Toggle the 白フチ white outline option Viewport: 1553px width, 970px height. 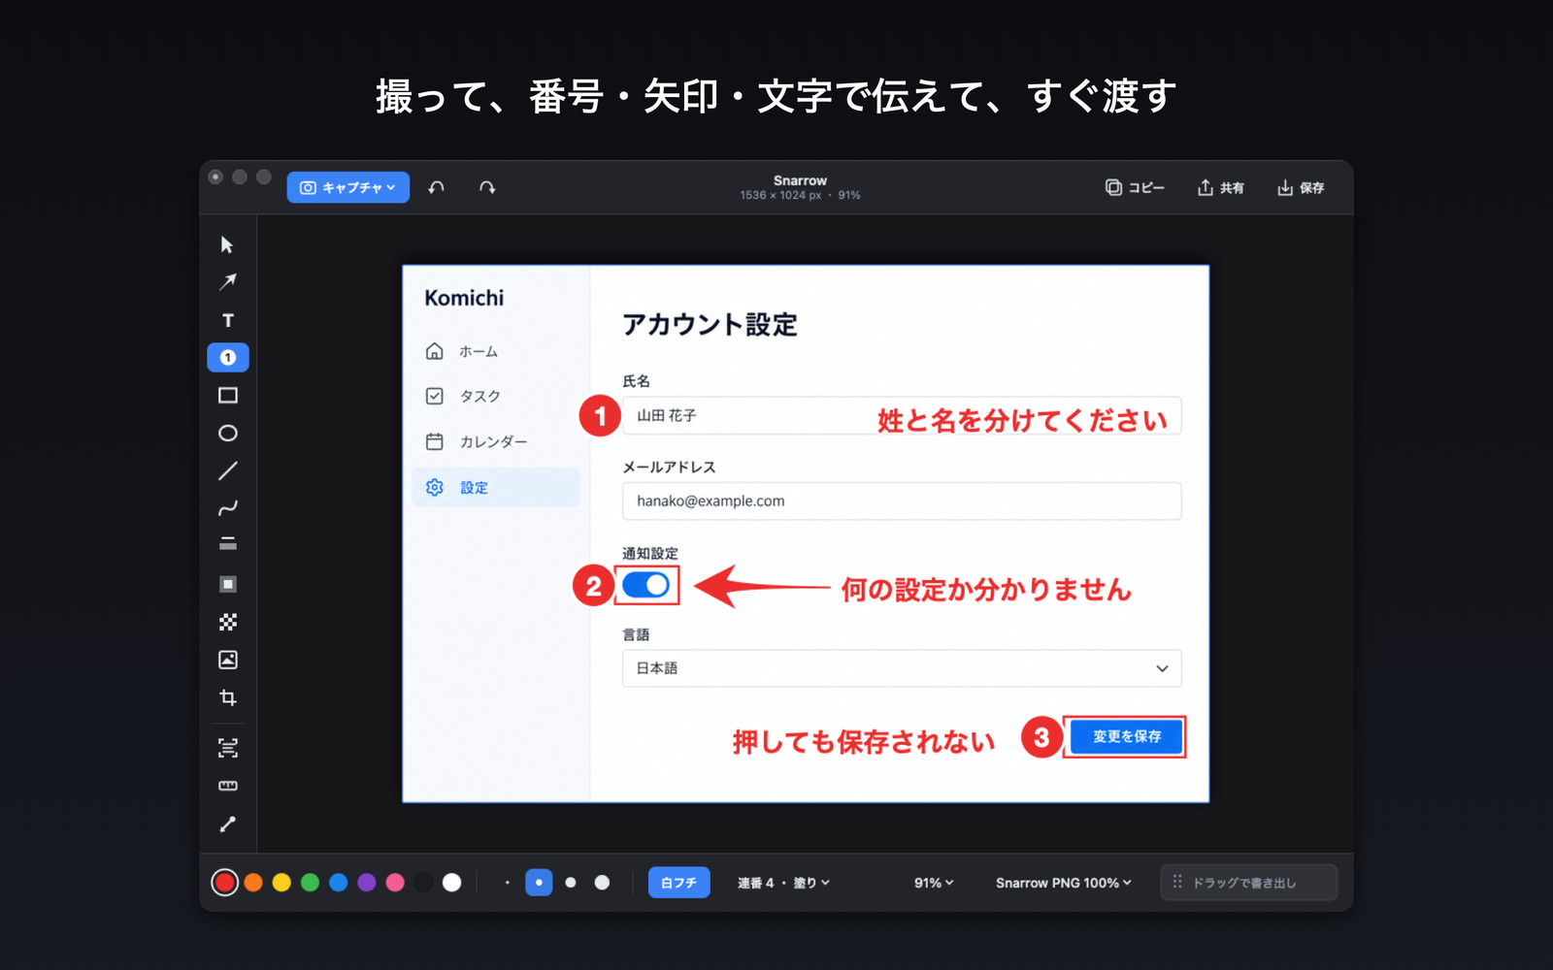coord(678,883)
